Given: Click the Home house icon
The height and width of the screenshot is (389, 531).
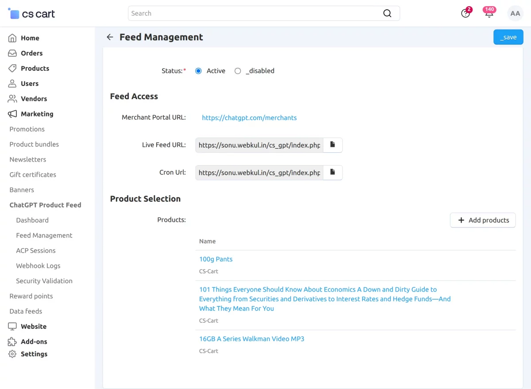Looking at the screenshot, I should click(x=12, y=38).
